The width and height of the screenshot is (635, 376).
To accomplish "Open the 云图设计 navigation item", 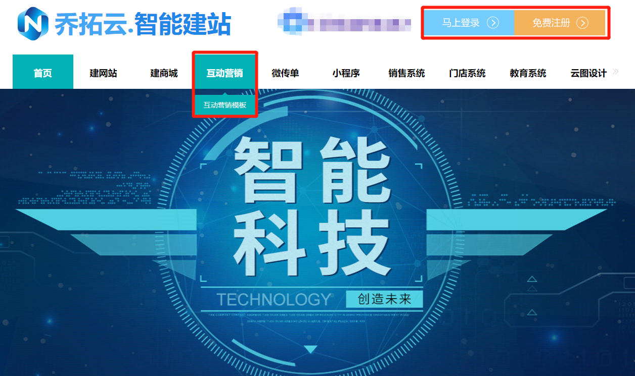I will (588, 73).
